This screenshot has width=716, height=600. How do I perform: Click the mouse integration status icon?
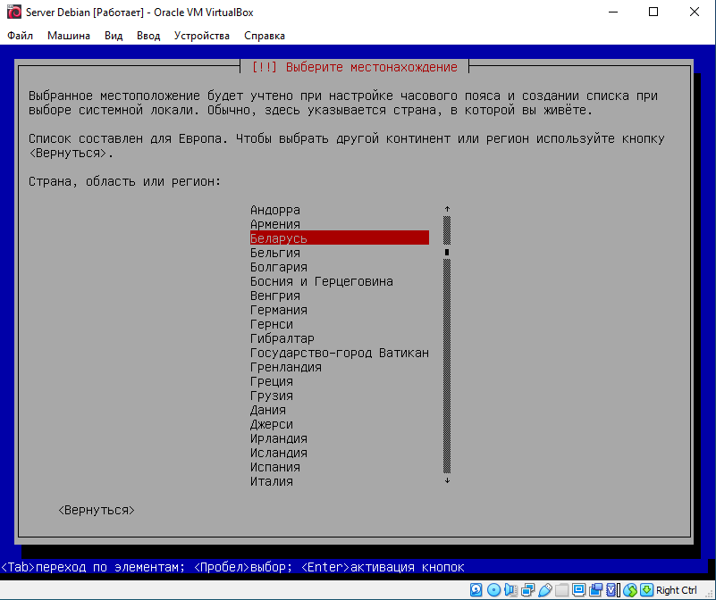pyautogui.click(x=629, y=590)
